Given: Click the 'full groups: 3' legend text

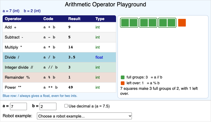Looking at the screenshot, I should pos(137,77).
